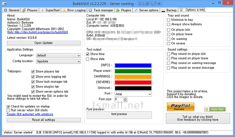Enable Minimize to tray checkbox
Image resolution: width=235 pixels, height=137 pixels.
point(169,20)
